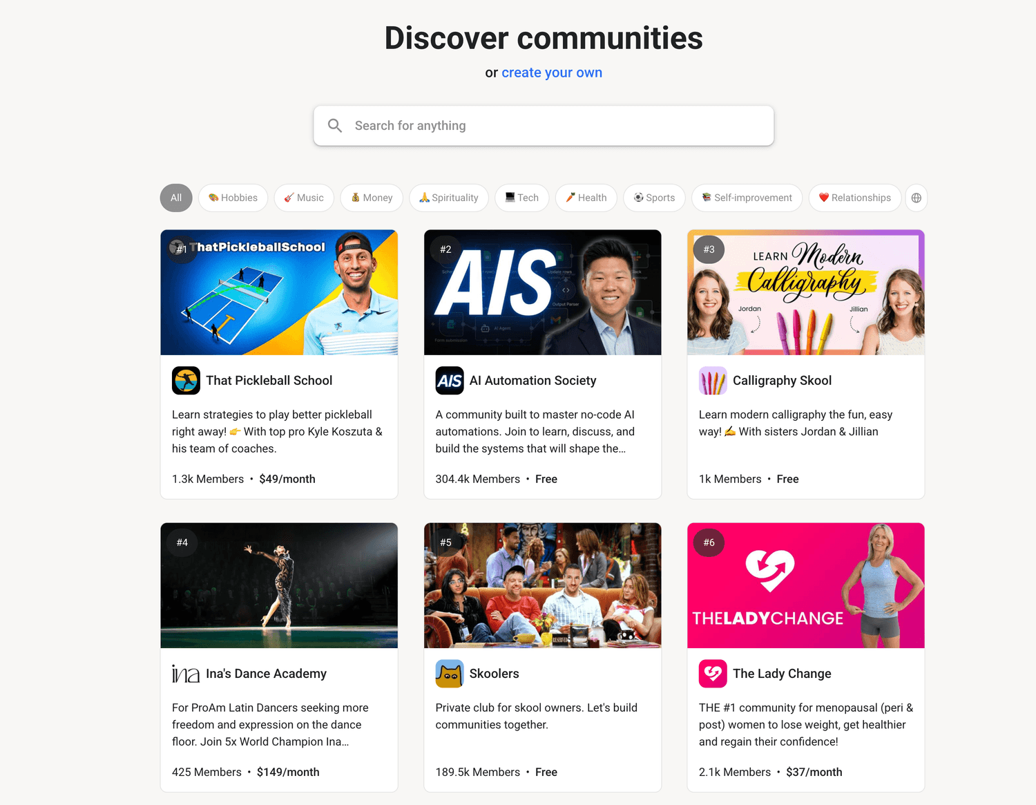Open the globe language icon
The height and width of the screenshot is (805, 1036).
point(916,198)
